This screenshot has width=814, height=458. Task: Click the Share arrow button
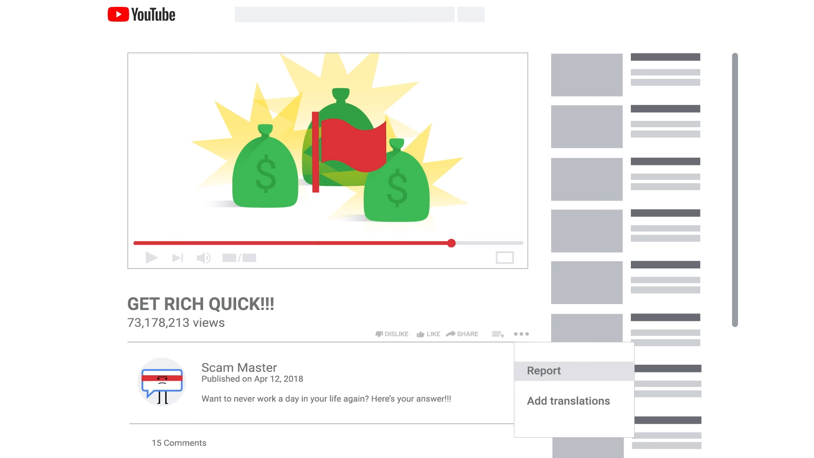[x=462, y=334]
